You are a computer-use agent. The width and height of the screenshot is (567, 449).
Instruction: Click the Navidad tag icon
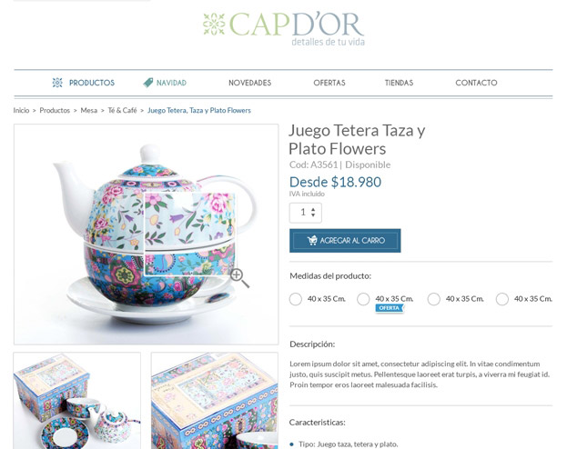148,83
